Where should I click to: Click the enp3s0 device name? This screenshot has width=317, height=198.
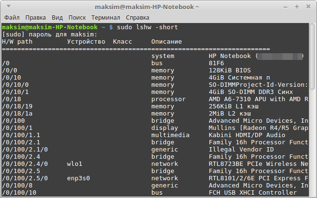point(79,178)
